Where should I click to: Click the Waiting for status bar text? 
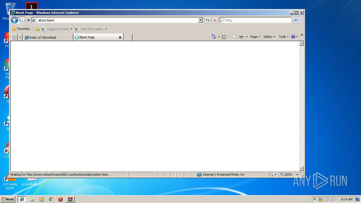(61, 175)
